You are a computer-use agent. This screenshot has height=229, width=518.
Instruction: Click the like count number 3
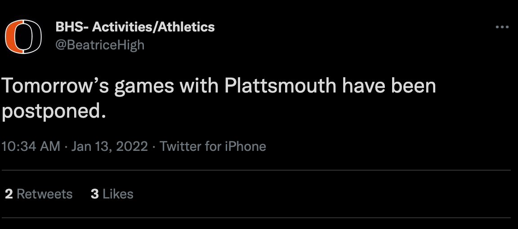[x=94, y=194]
